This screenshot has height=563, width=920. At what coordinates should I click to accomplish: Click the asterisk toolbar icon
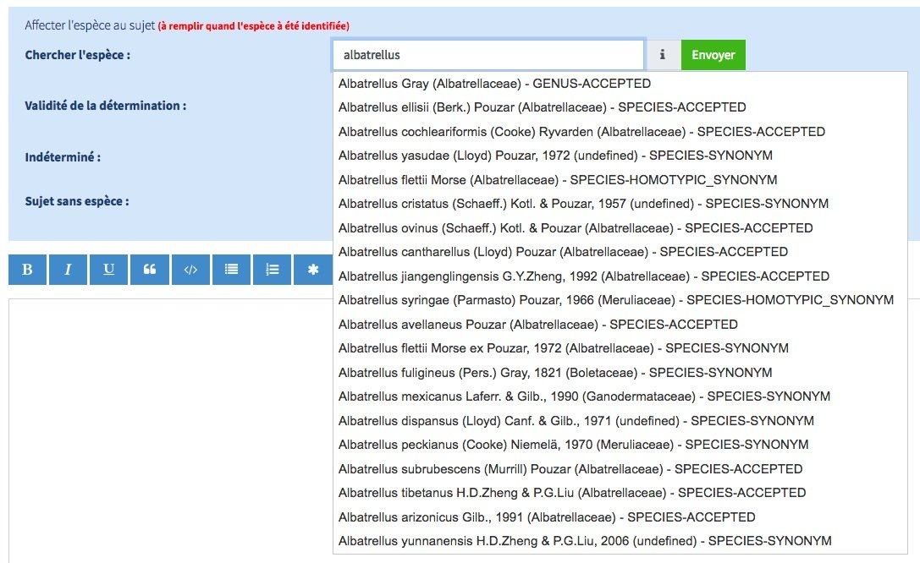click(x=313, y=270)
